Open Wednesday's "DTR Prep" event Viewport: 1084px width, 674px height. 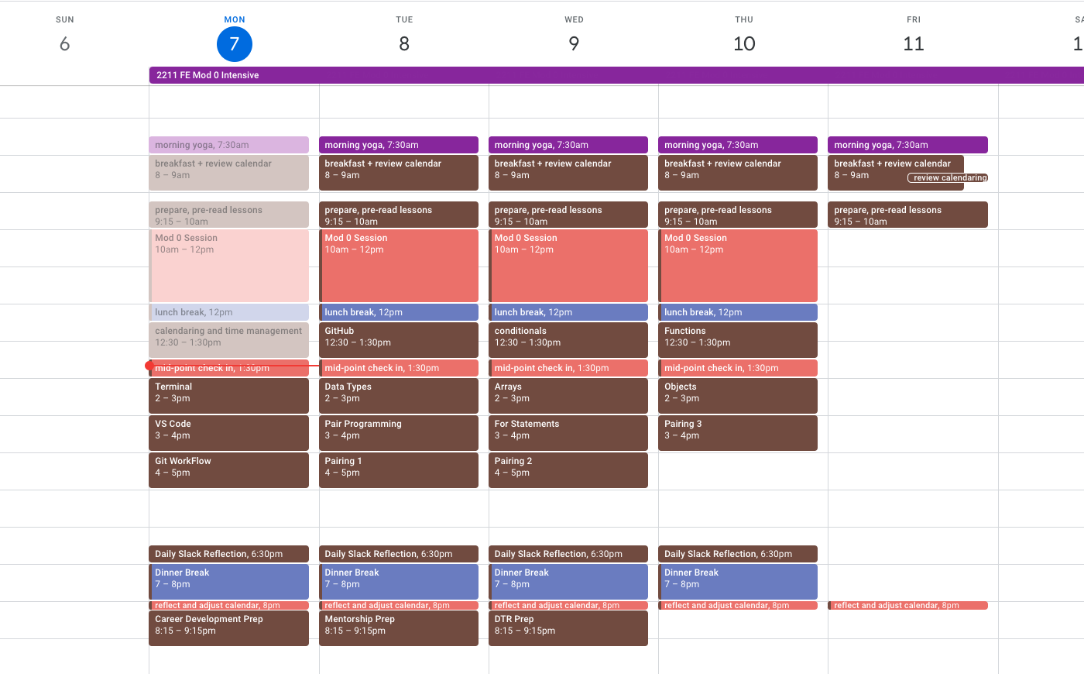pyautogui.click(x=568, y=628)
